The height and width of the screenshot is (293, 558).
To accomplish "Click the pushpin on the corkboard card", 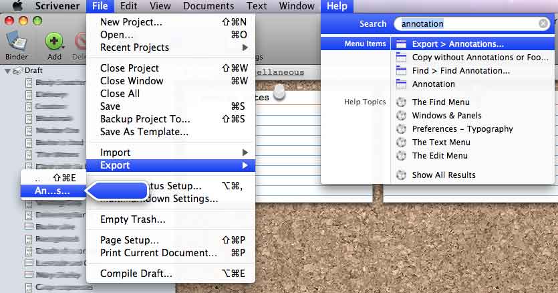I will (279, 94).
